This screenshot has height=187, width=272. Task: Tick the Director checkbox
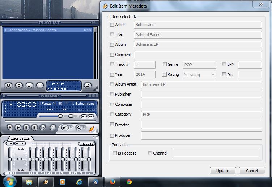pos(112,125)
